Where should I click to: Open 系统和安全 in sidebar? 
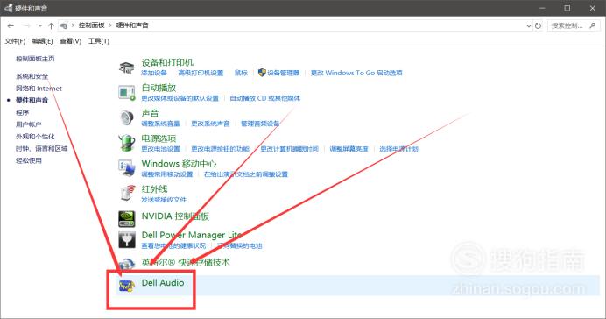pyautogui.click(x=32, y=76)
